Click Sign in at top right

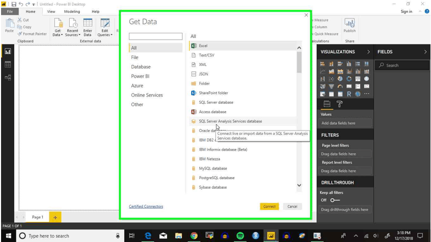tap(406, 12)
